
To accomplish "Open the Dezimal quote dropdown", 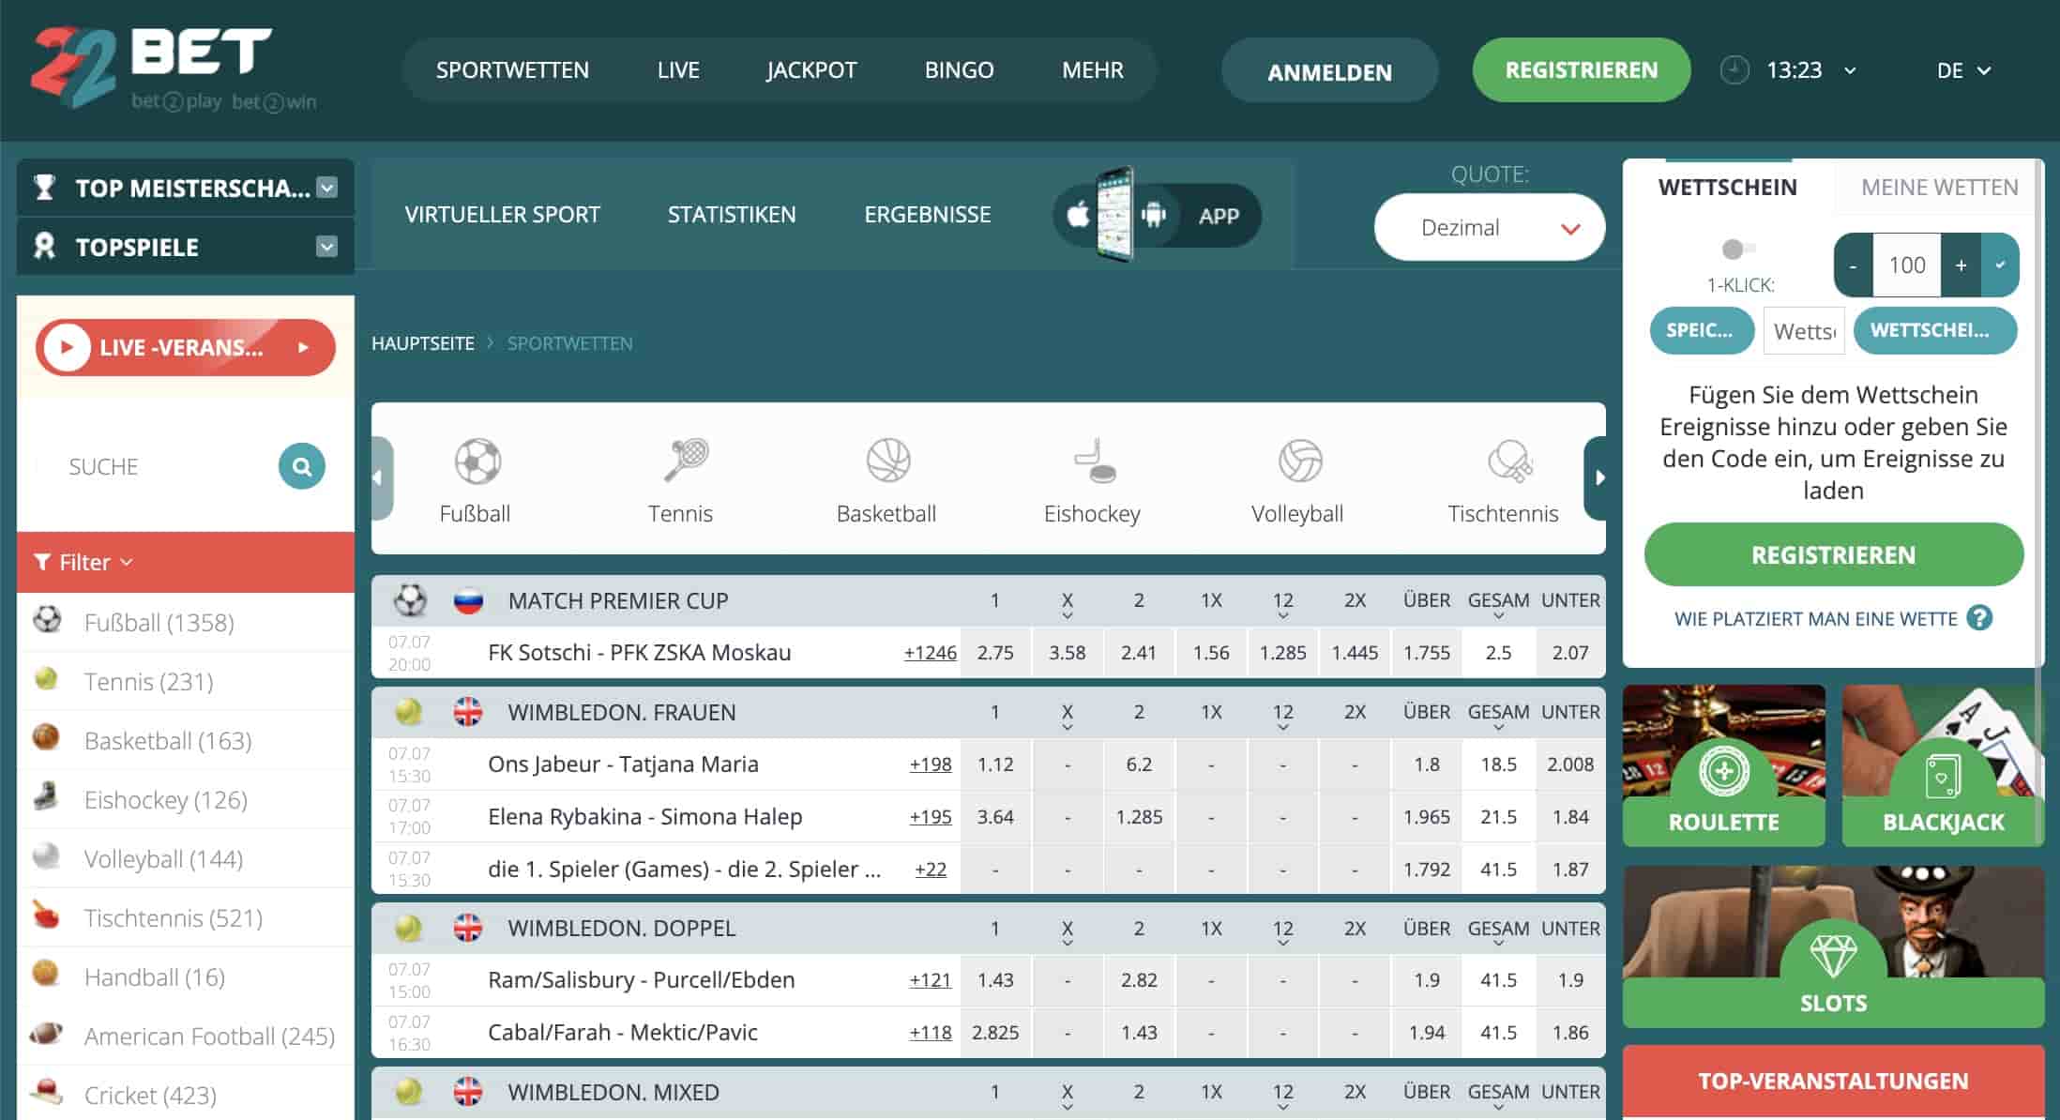I will point(1490,228).
